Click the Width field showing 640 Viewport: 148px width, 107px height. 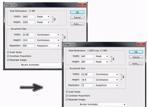click(87, 56)
